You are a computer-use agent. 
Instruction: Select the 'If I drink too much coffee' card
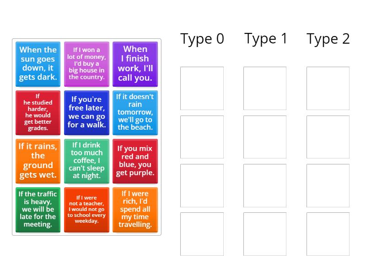[x=86, y=161]
